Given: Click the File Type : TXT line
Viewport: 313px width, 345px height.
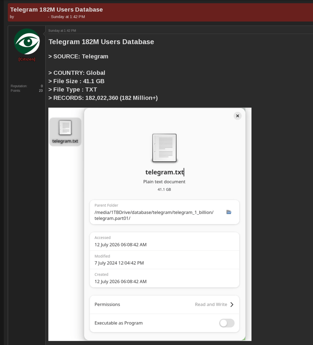Looking at the screenshot, I should pyautogui.click(x=73, y=89).
